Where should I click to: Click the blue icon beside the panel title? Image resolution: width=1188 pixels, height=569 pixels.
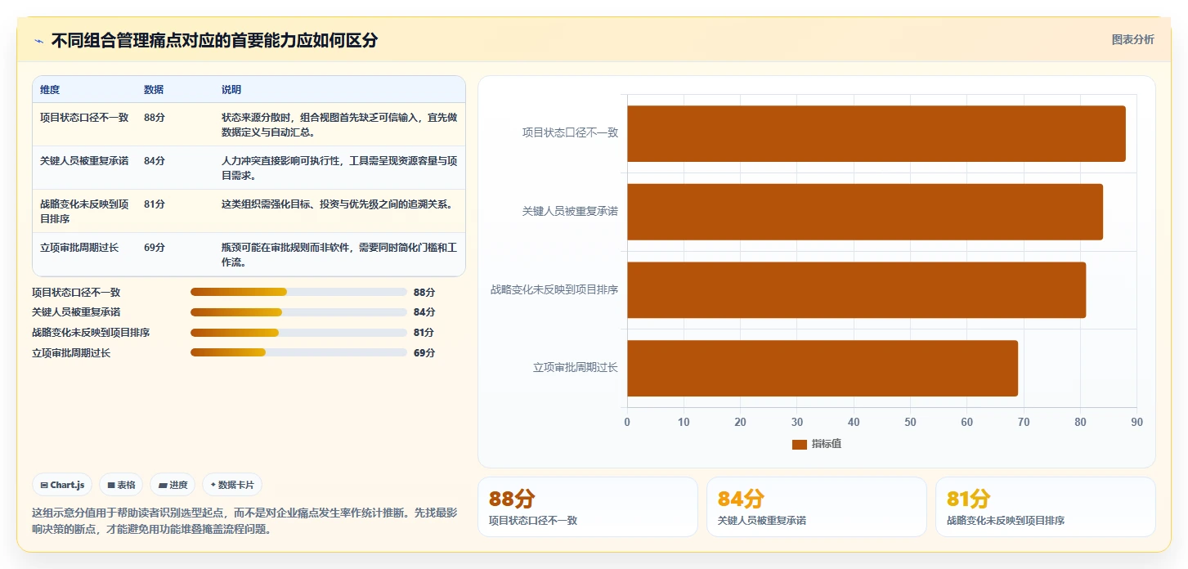(x=38, y=41)
